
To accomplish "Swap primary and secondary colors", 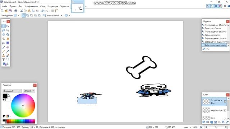I will pos(9,95).
